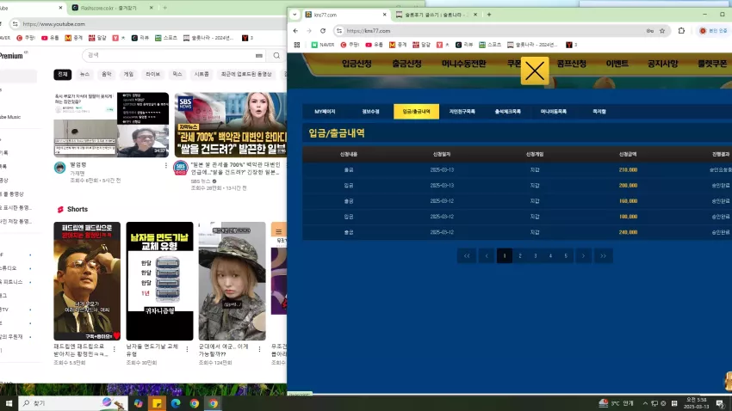This screenshot has width=732, height=411.
Task: Open more options for 남자들 면도기날 Short
Action: coord(187,349)
